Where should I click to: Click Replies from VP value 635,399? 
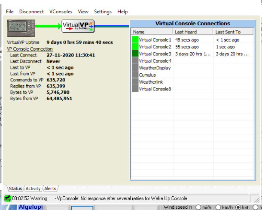point(56,86)
